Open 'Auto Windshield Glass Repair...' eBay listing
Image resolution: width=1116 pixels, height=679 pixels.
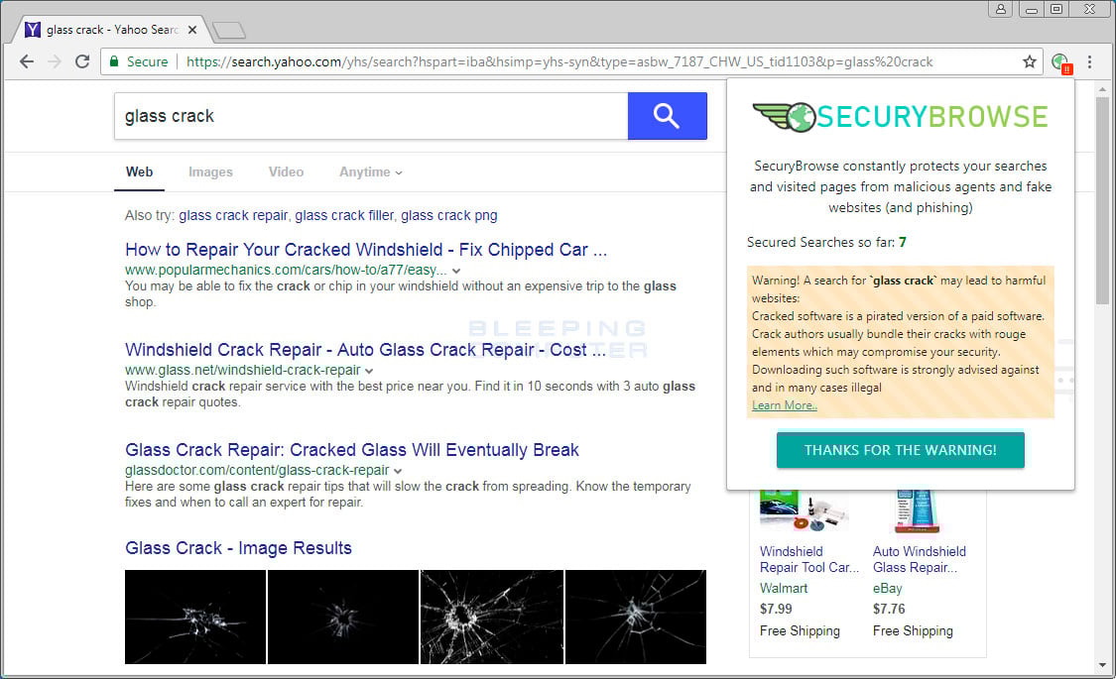(920, 559)
